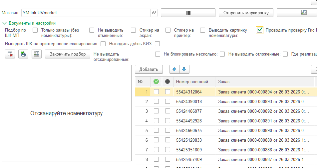Select cell 55425457409

tap(194, 160)
